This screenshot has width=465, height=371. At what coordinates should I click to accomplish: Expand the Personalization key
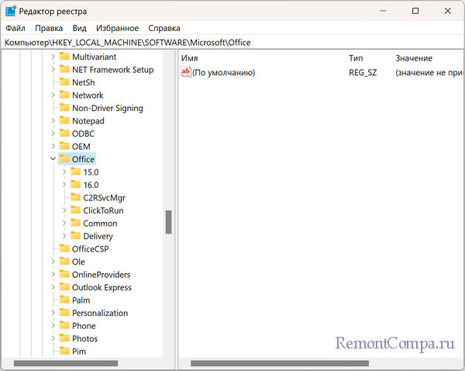[53, 313]
